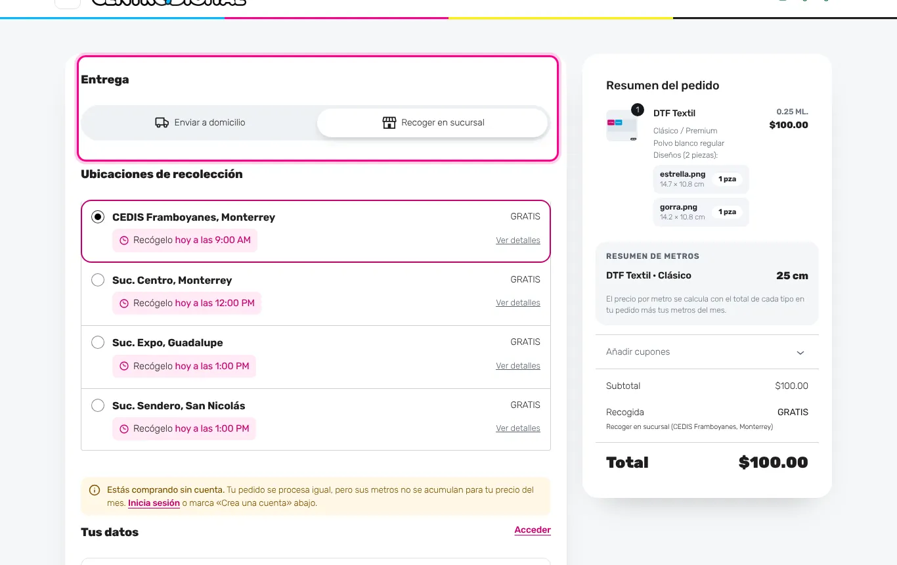Select Suc. Centro, Monterrey radio button
Image resolution: width=897 pixels, height=565 pixels.
coord(98,280)
